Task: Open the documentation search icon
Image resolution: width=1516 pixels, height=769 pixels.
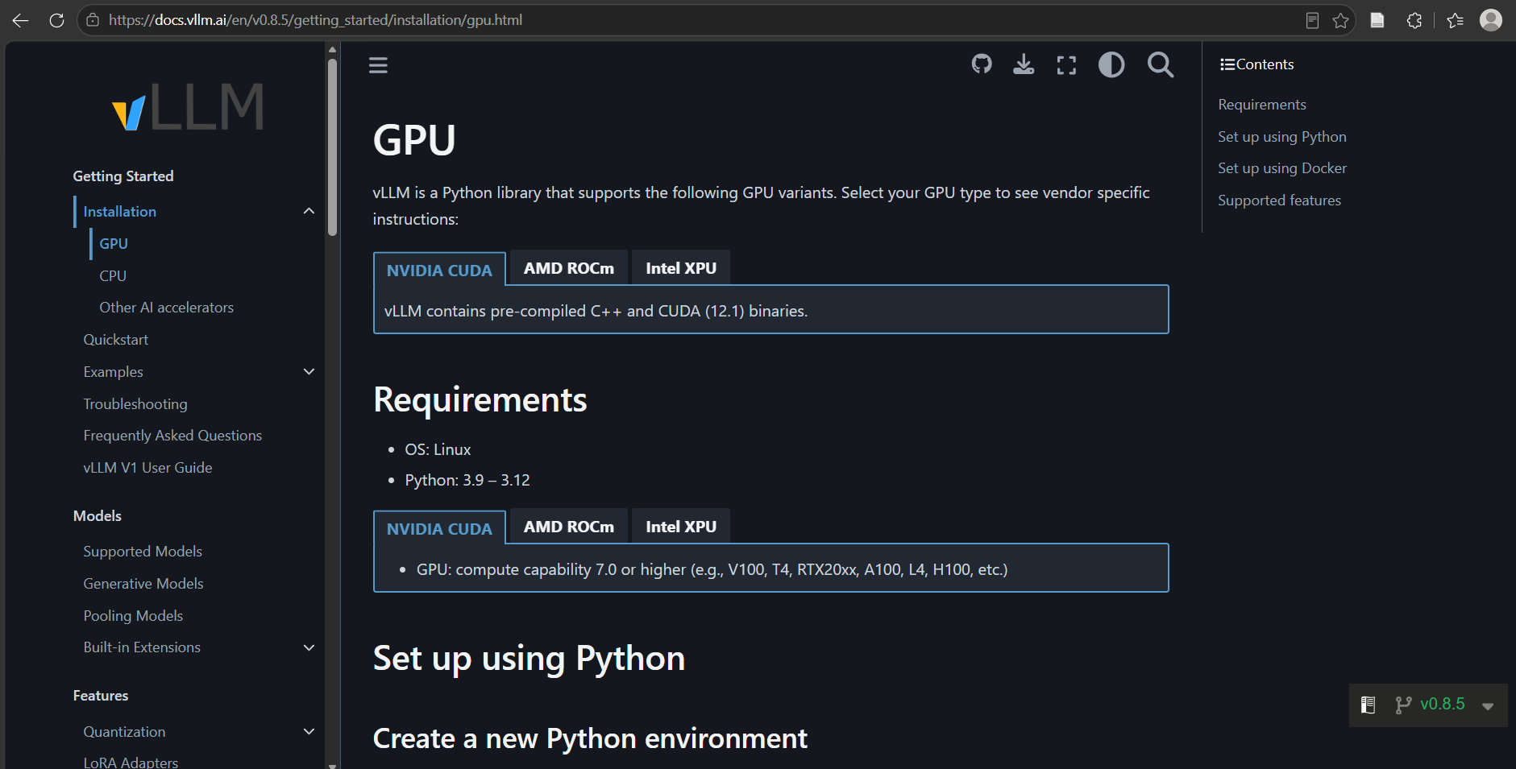Action: pos(1161,64)
